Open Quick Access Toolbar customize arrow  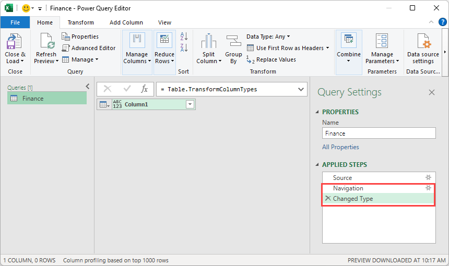40,8
